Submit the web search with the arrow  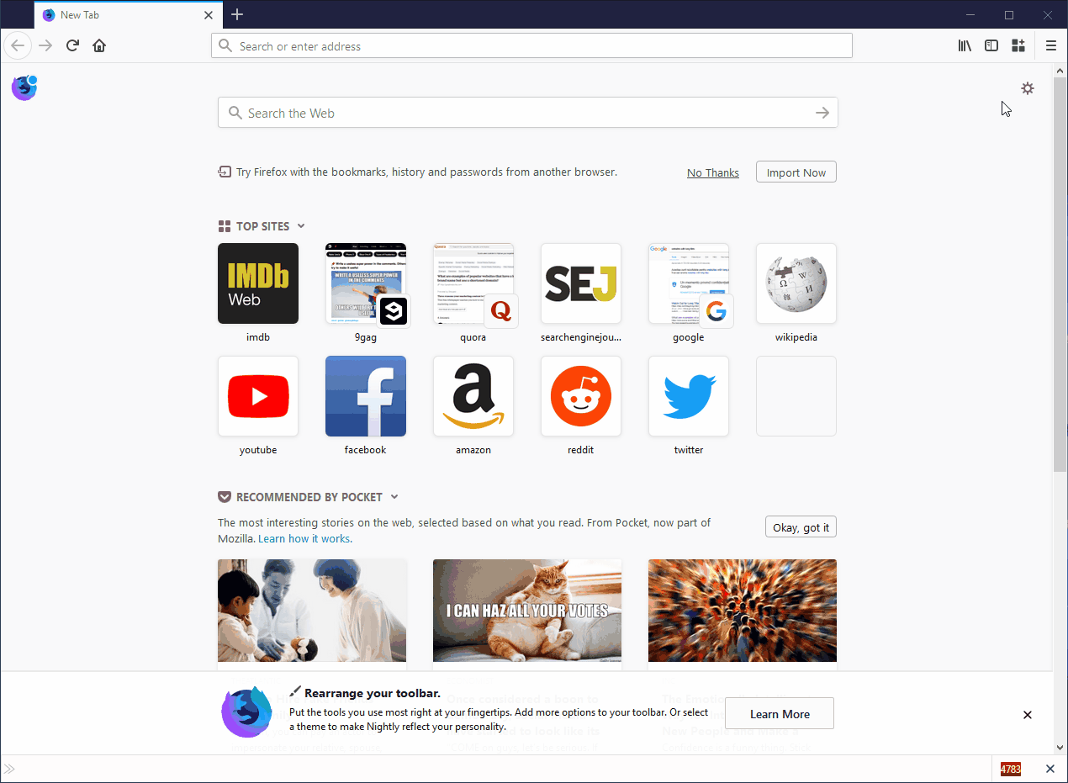pyautogui.click(x=822, y=112)
